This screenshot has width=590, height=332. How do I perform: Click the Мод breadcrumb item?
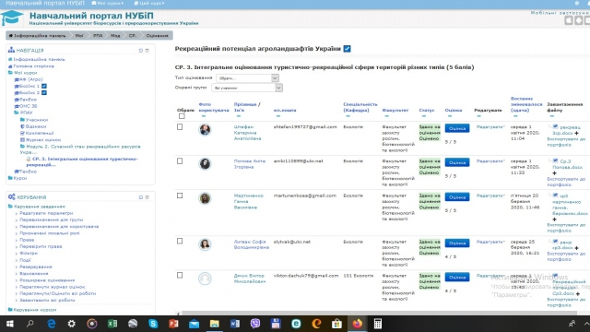pos(115,35)
